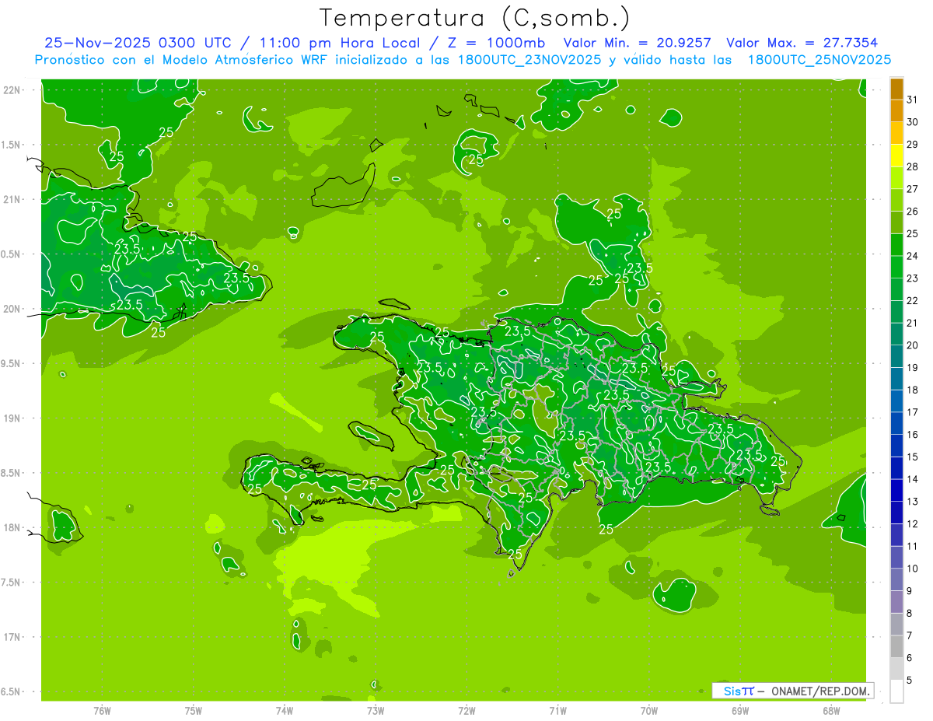933x721 pixels.
Task: Click the "18N" latitude axis label
Action: [x=12, y=527]
